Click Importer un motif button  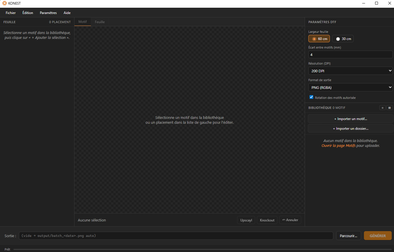coord(350,119)
